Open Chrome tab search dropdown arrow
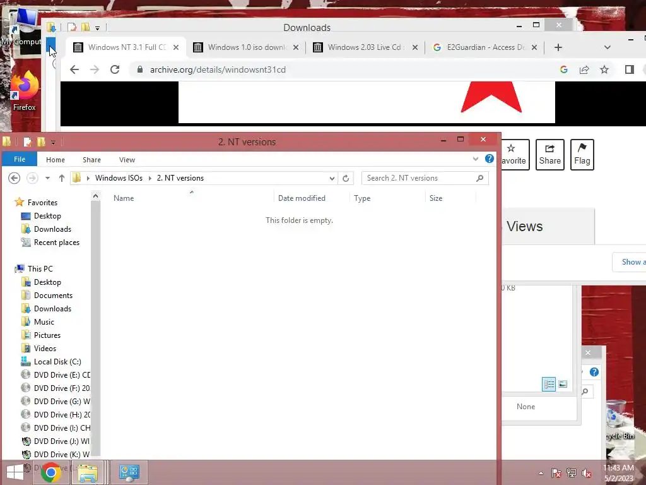646x485 pixels. click(x=608, y=47)
